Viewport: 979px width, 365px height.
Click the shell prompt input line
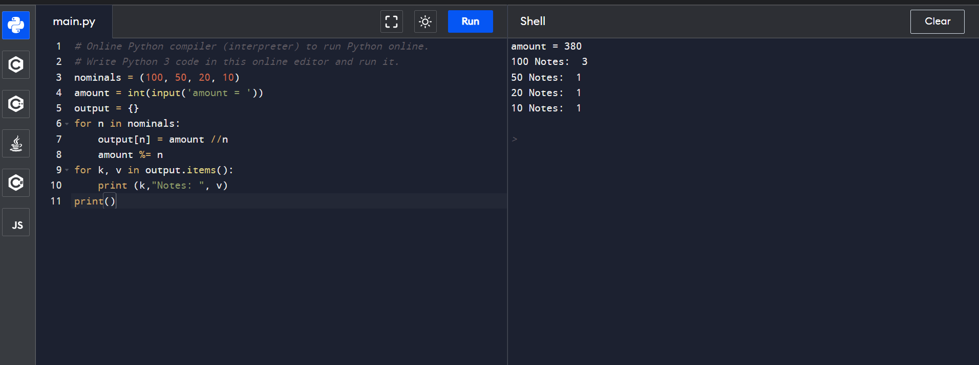(614, 139)
